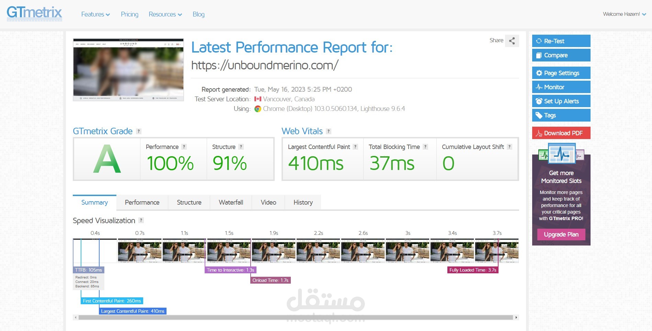Click the Performance score help question mark

pyautogui.click(x=184, y=147)
